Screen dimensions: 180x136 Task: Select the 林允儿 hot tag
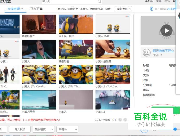coord(62,9)
